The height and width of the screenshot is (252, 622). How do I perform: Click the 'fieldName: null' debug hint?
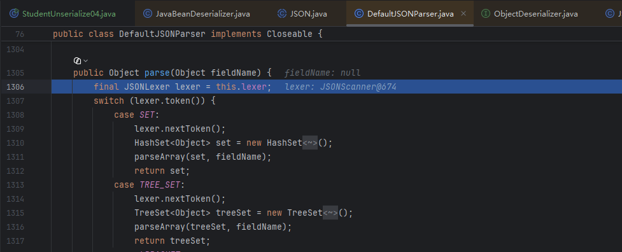point(323,73)
